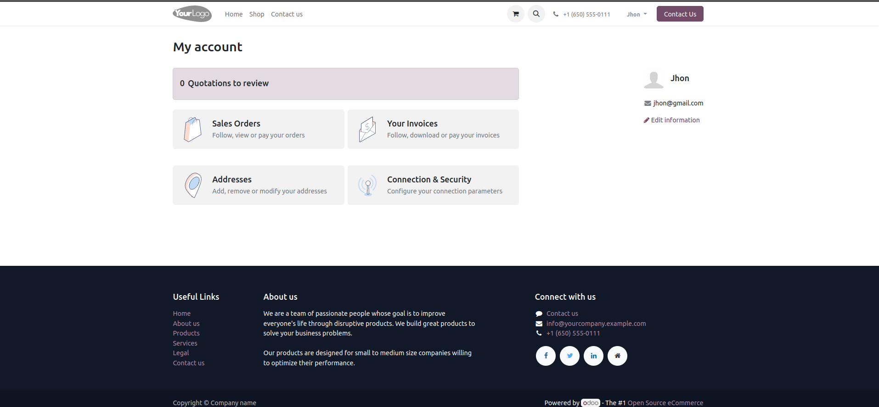Click the search magnifier icon
This screenshot has width=879, height=407.
[536, 14]
